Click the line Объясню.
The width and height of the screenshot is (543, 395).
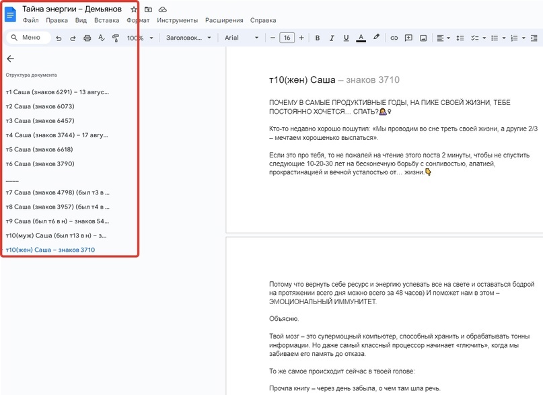coord(284,319)
